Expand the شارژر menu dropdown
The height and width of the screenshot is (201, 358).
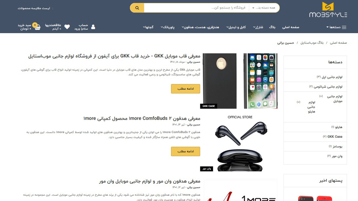pos(258,27)
